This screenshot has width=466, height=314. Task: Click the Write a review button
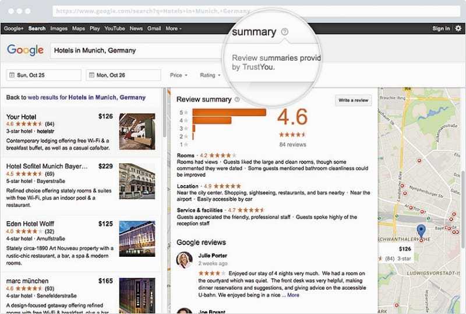[354, 100]
